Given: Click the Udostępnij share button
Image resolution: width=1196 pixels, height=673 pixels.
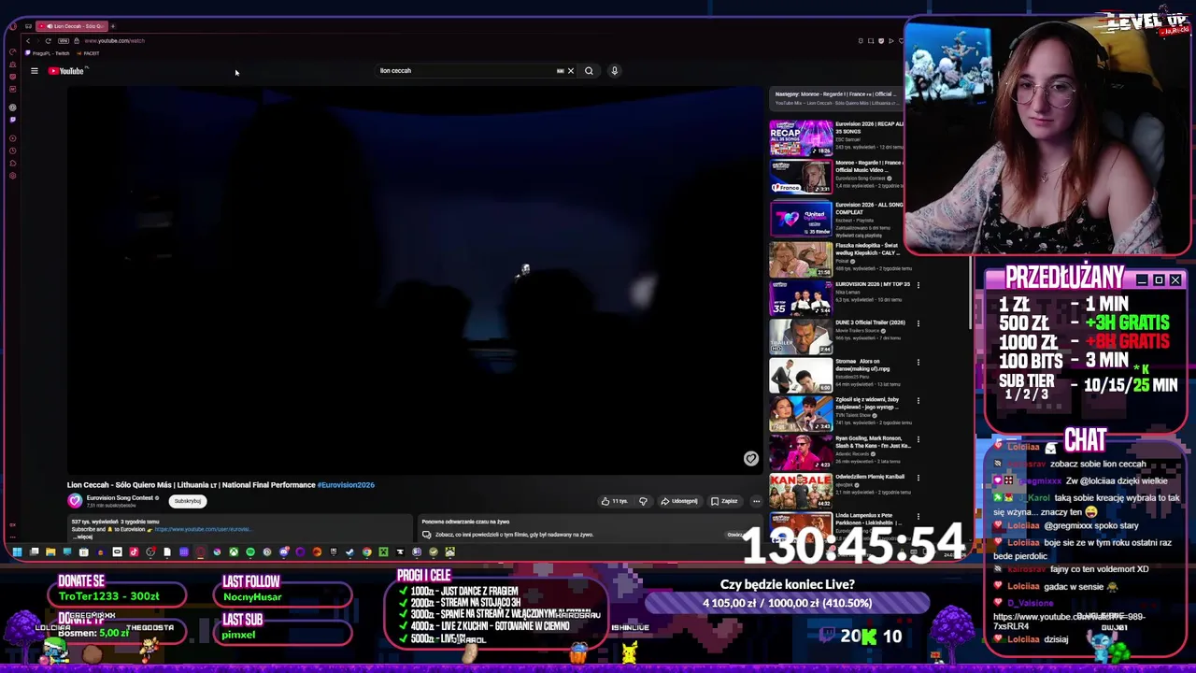Looking at the screenshot, I should 679,501.
